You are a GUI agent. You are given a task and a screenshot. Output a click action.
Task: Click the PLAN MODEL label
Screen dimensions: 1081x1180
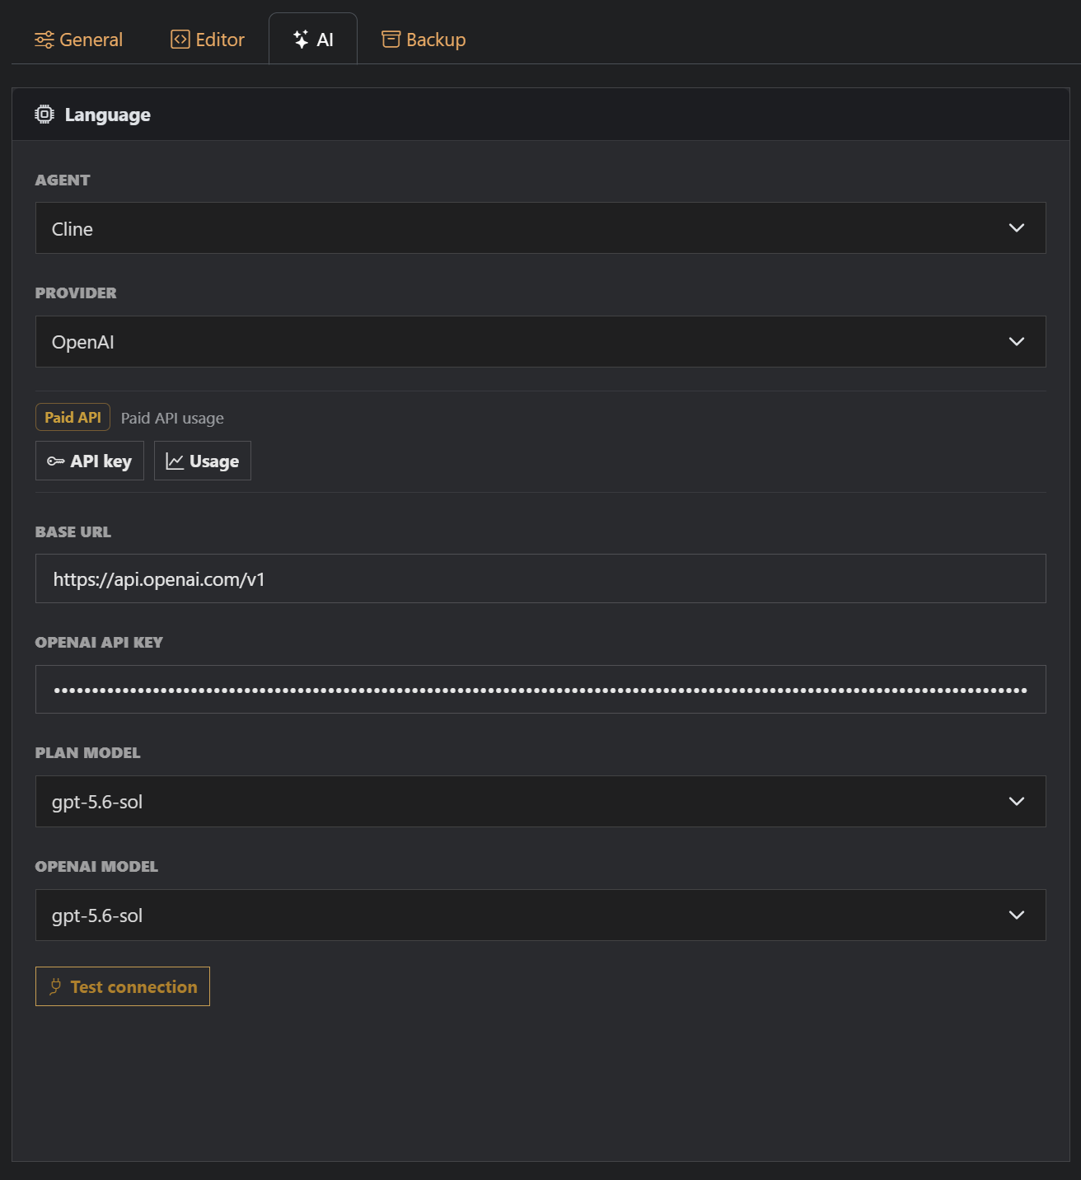[88, 753]
